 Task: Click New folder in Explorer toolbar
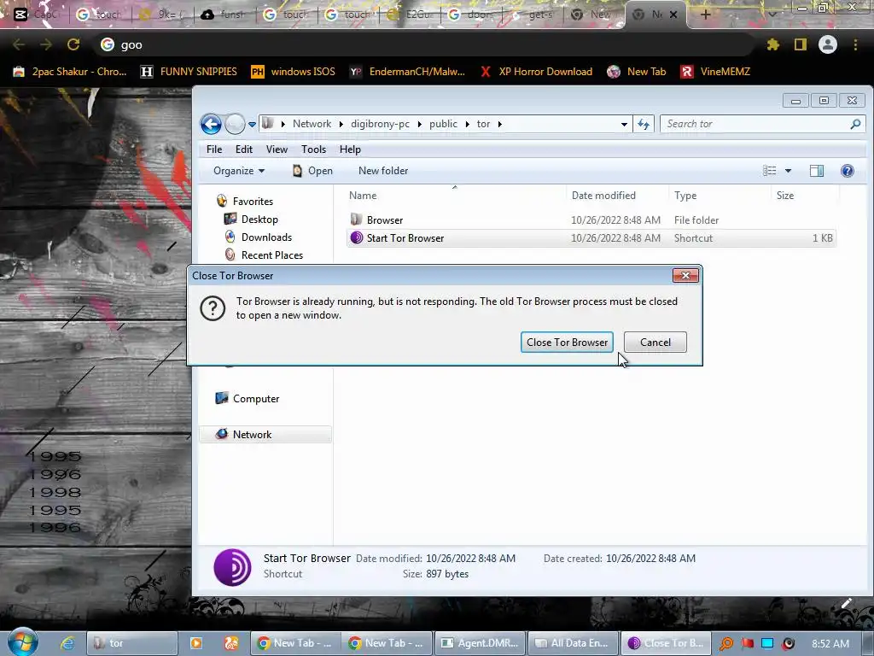383,171
